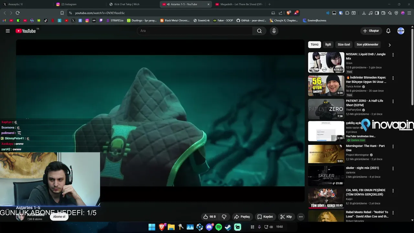This screenshot has height=233, width=414.
Task: Open a new browser tab
Action: coord(269,4)
